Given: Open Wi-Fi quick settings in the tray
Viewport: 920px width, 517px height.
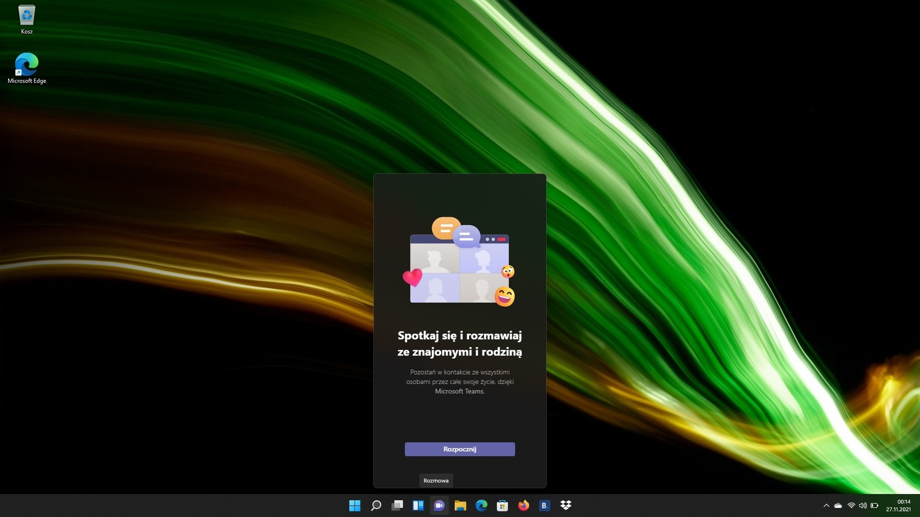Looking at the screenshot, I should (x=851, y=506).
